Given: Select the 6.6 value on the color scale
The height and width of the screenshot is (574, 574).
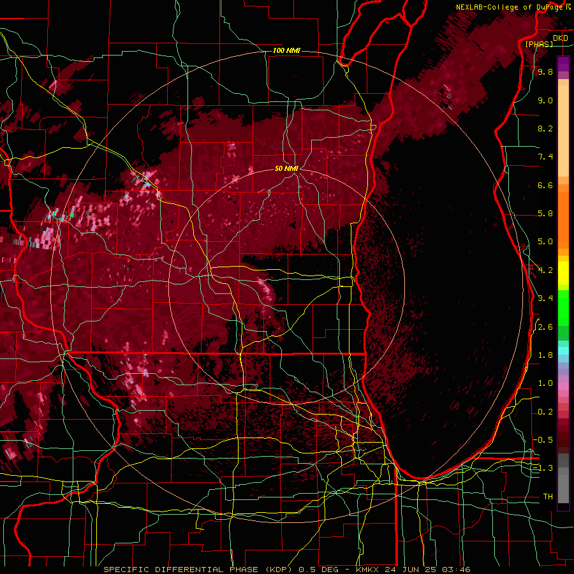Looking at the screenshot, I should click(x=545, y=185).
